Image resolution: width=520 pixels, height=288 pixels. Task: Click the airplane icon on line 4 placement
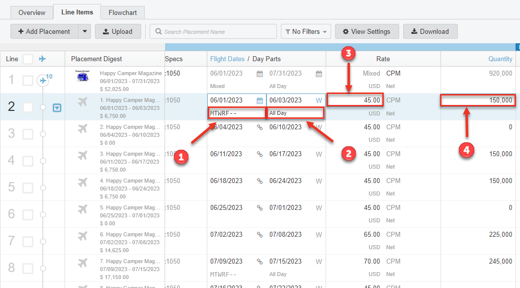pos(83,155)
